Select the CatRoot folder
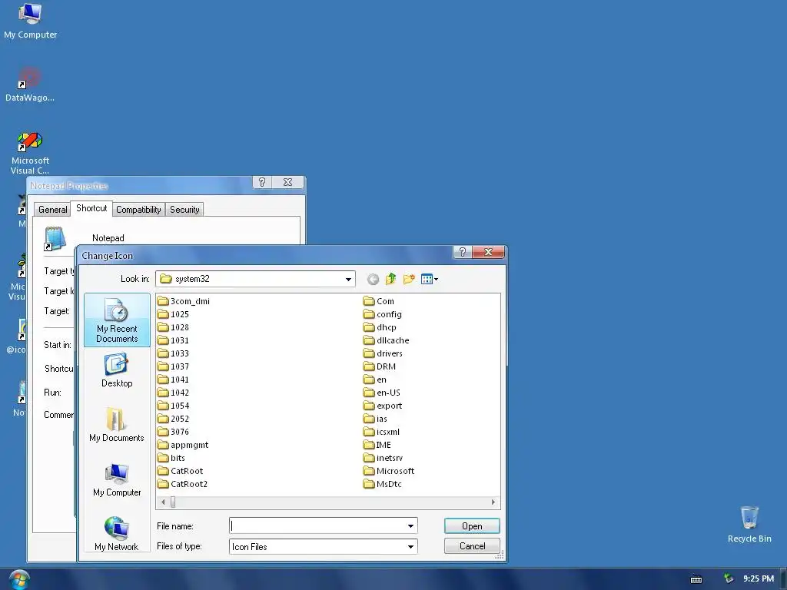The width and height of the screenshot is (787, 590). [180, 471]
